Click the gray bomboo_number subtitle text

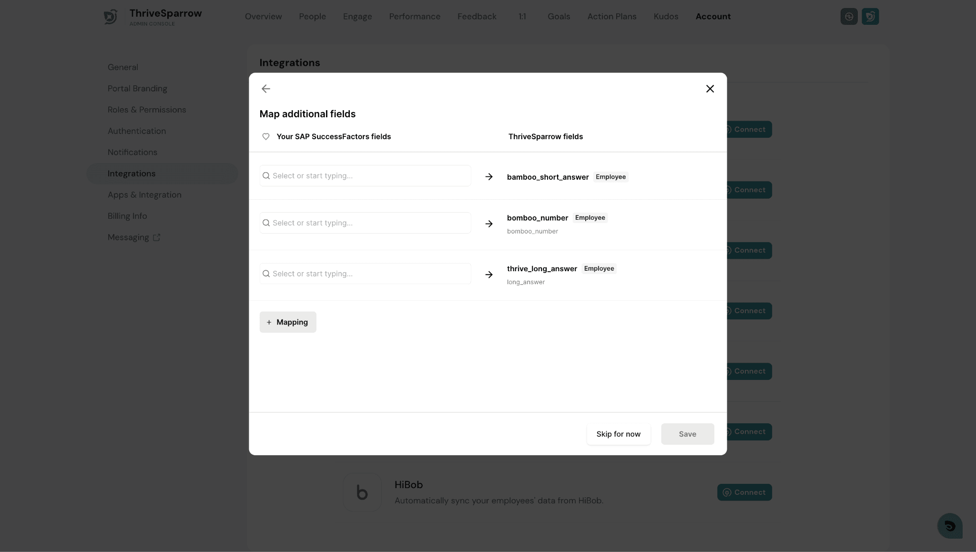[x=532, y=231]
